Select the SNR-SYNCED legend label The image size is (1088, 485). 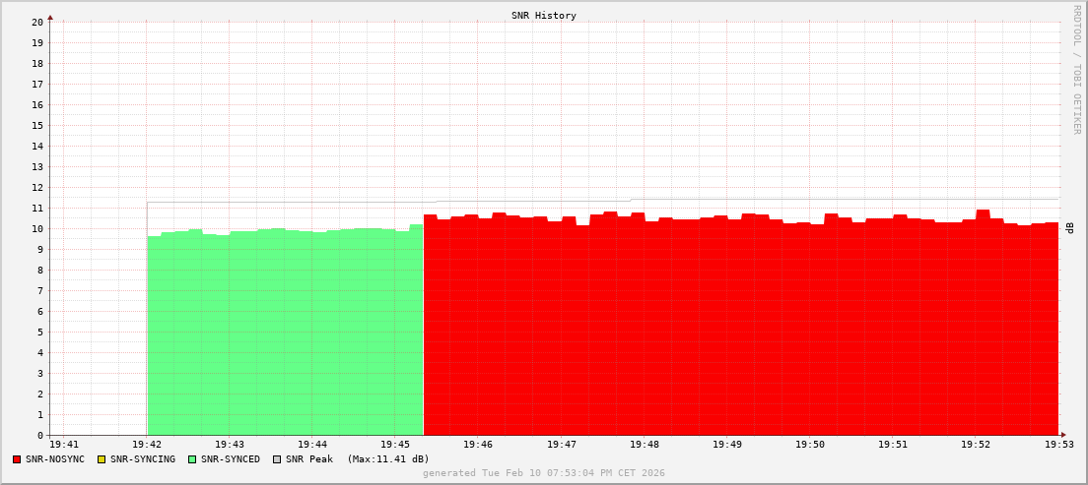tap(230, 459)
